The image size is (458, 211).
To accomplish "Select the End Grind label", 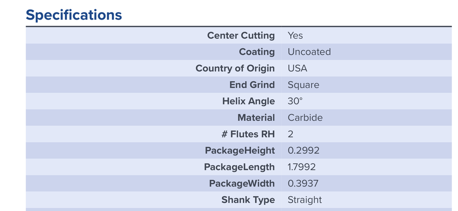I will click(252, 85).
